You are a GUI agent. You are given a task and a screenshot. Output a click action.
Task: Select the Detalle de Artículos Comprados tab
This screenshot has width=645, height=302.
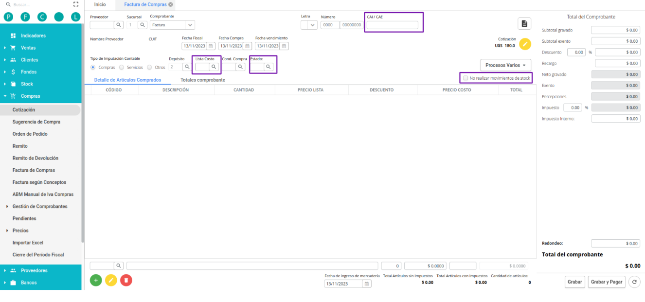pyautogui.click(x=127, y=80)
